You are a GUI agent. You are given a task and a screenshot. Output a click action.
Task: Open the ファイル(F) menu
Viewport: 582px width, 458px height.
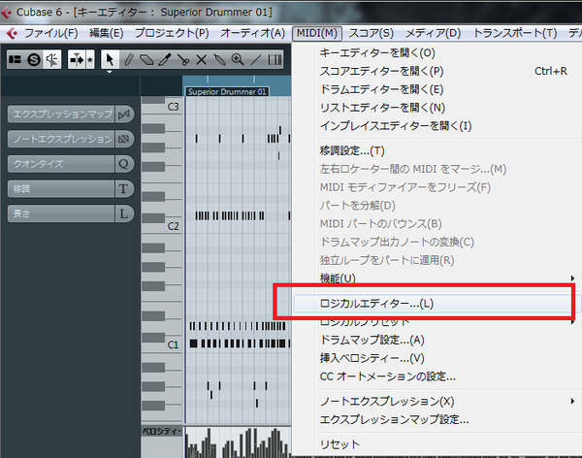50,33
